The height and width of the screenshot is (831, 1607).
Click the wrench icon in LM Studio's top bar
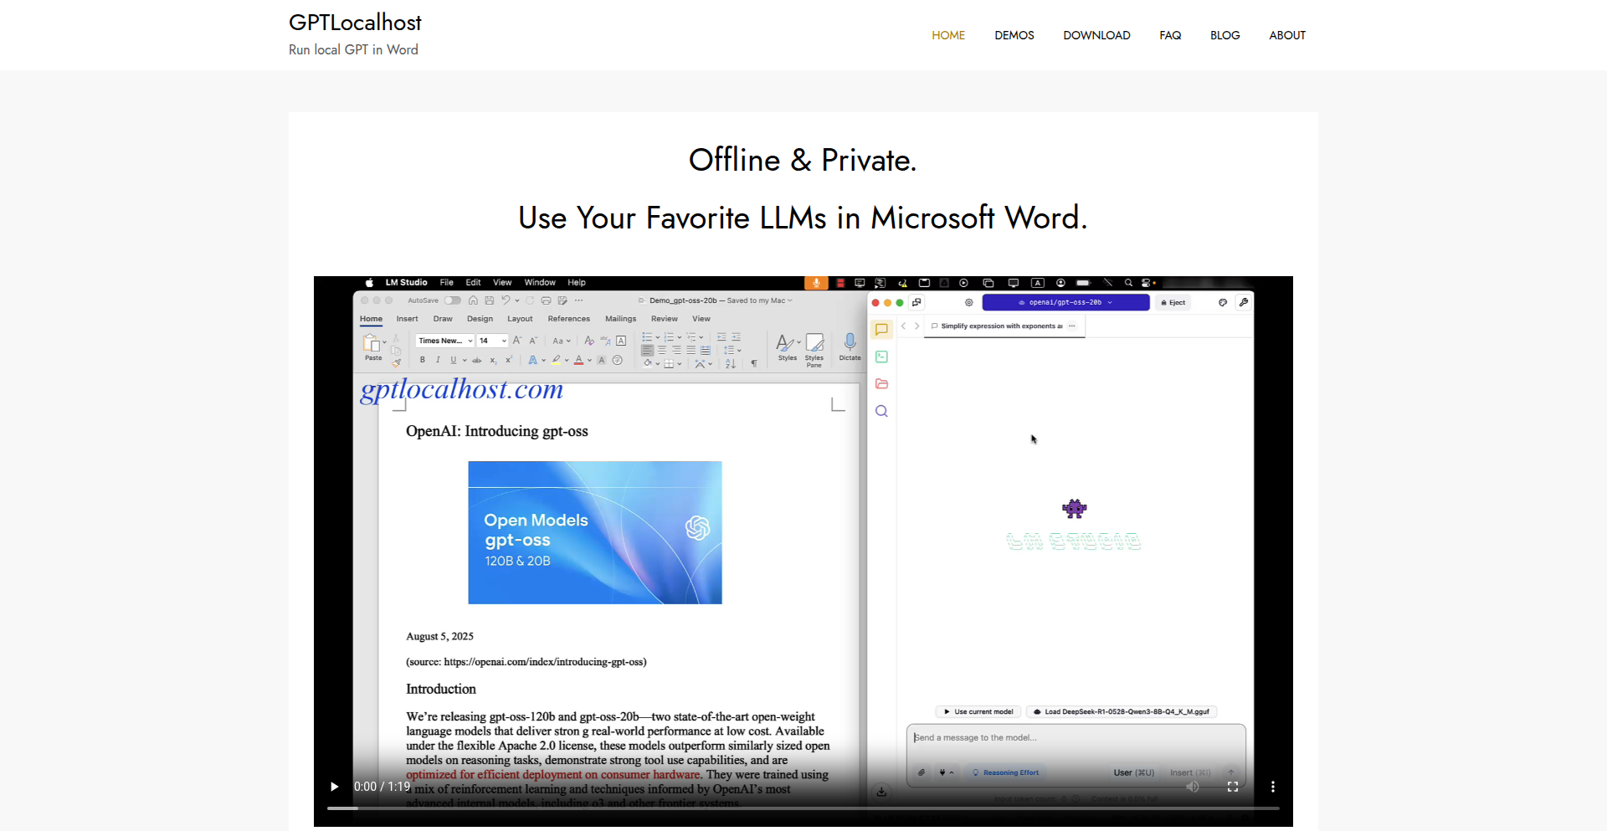[1244, 302]
